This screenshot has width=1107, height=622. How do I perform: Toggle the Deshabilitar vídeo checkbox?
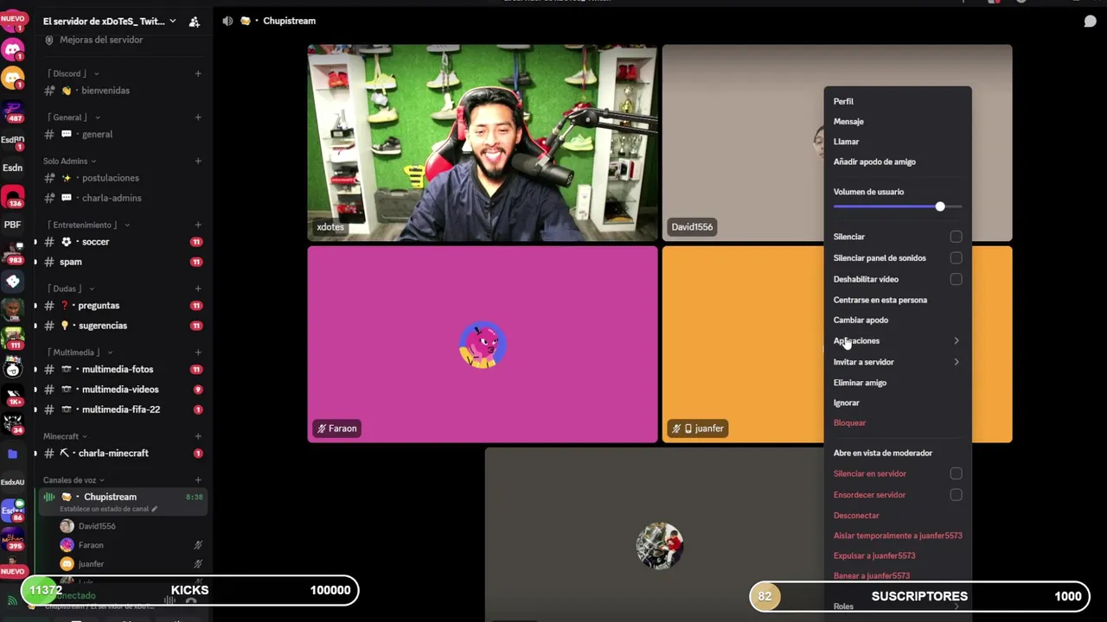[956, 279]
